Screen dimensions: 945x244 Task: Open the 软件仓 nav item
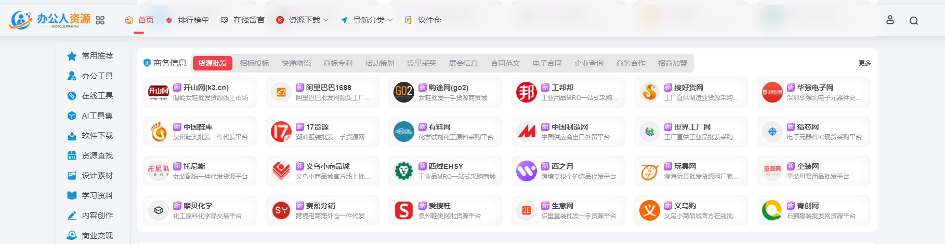423,20
